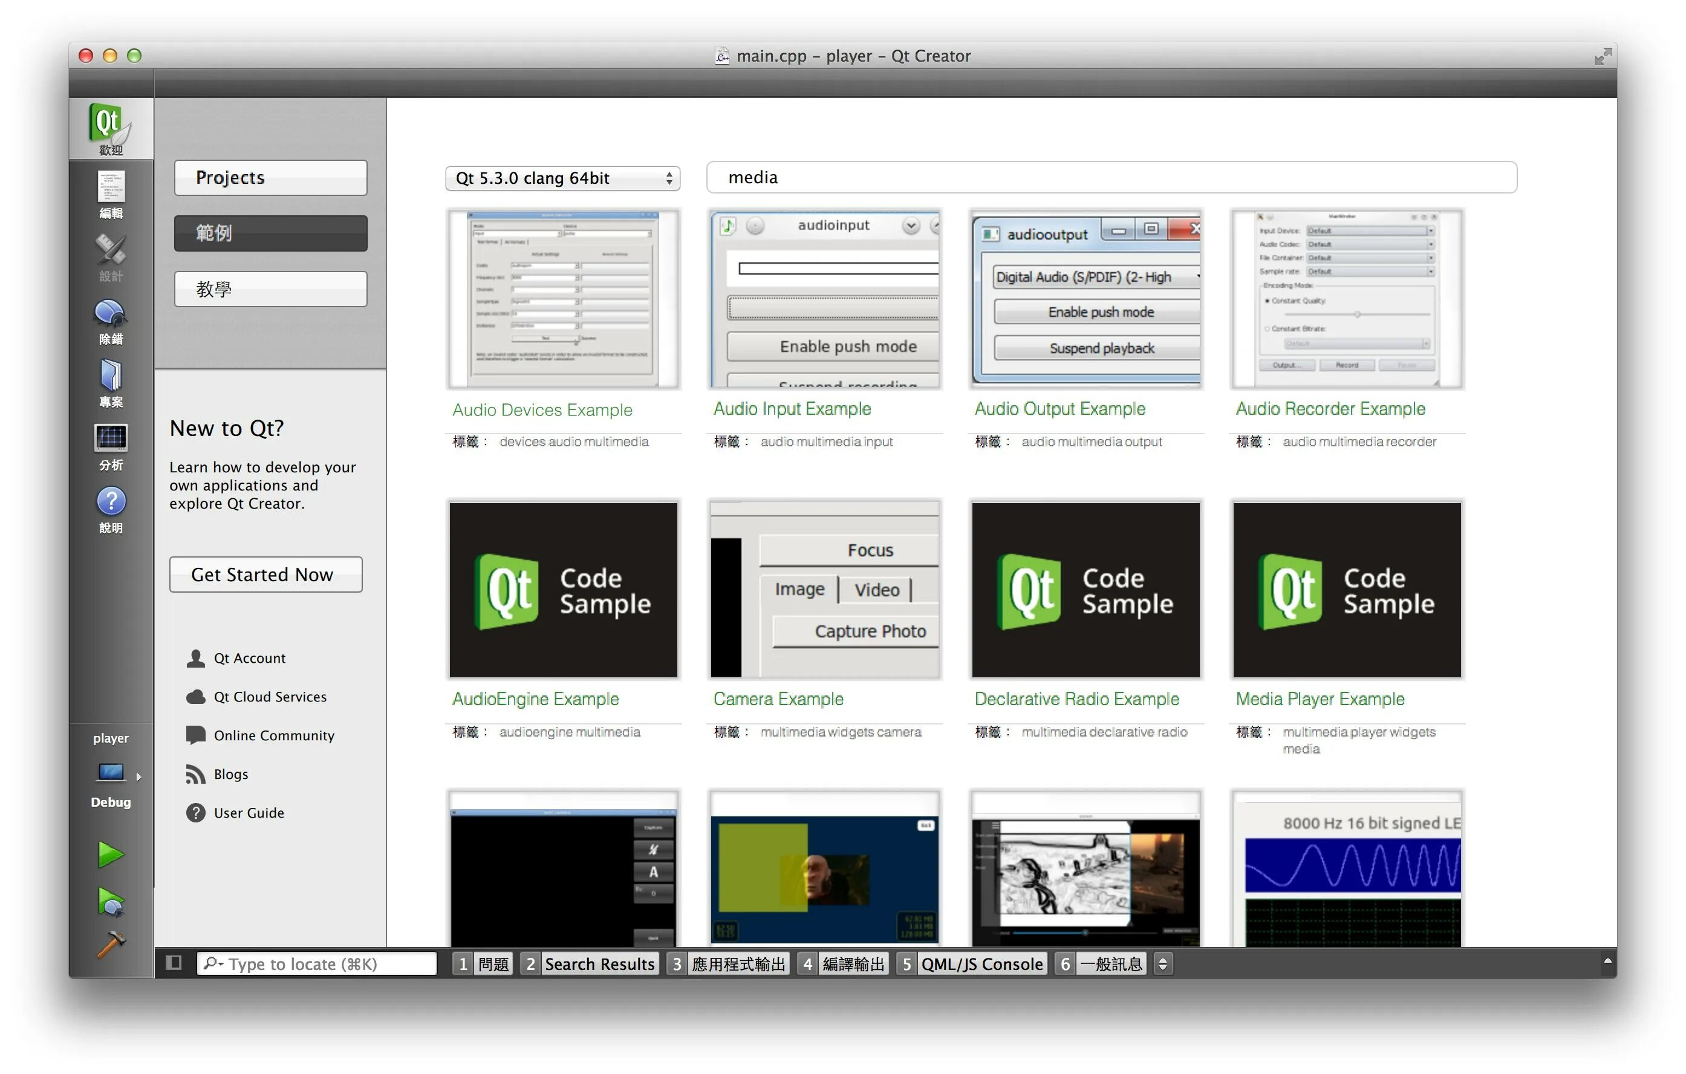Screen dimensions: 1686x1074
Task: Click the Get Started Now button
Action: (265, 575)
